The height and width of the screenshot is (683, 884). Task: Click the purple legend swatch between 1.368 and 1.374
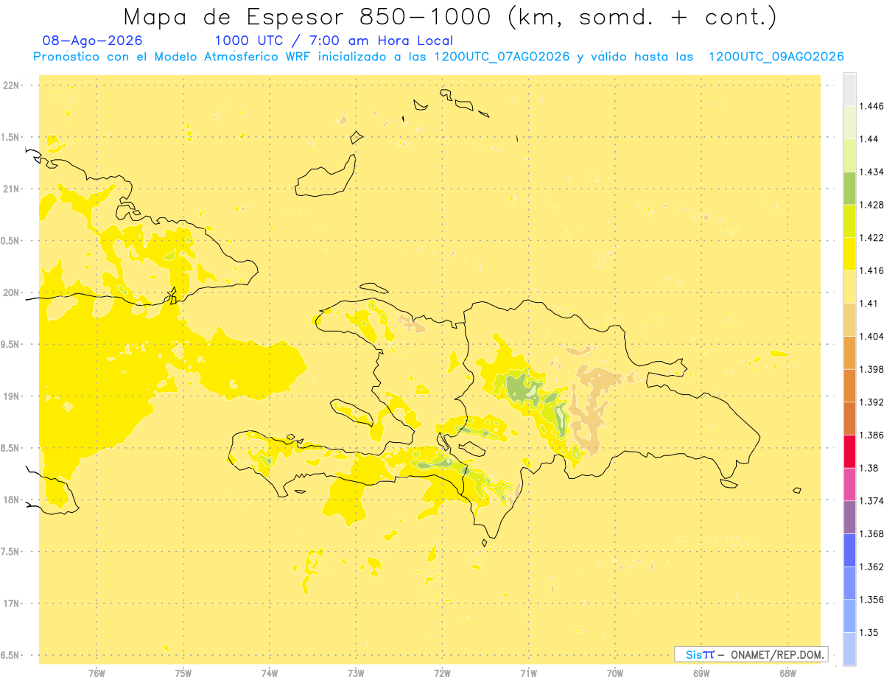pyautogui.click(x=849, y=517)
